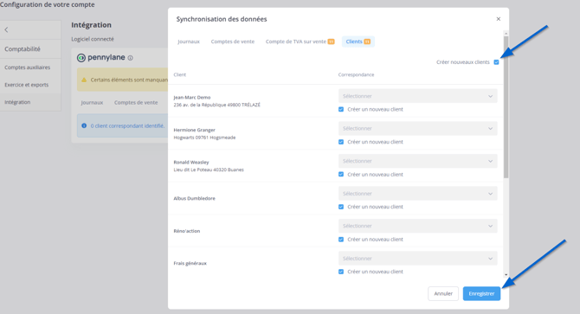Switch to the Comptes de vente dialog tab

click(233, 42)
